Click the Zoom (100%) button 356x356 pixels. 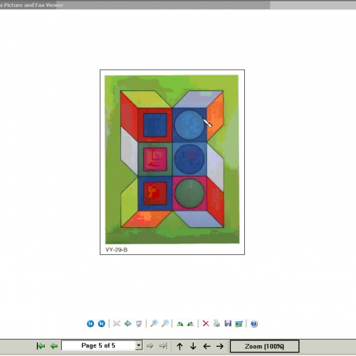click(264, 346)
